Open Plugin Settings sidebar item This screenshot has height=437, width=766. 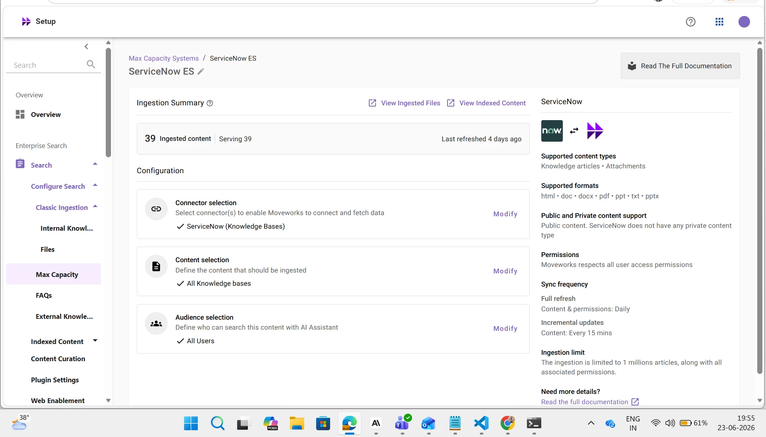point(55,380)
